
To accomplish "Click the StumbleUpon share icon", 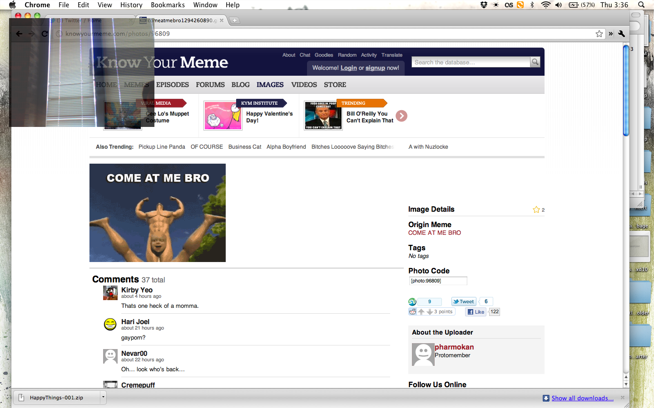I will coord(412,302).
